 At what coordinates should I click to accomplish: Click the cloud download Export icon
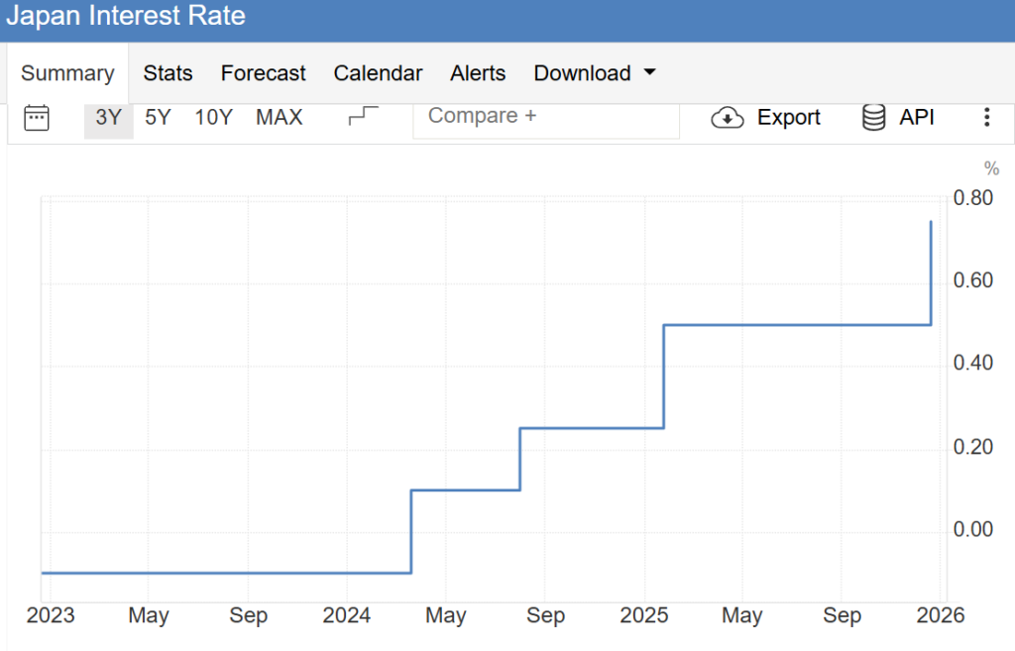pyautogui.click(x=728, y=118)
